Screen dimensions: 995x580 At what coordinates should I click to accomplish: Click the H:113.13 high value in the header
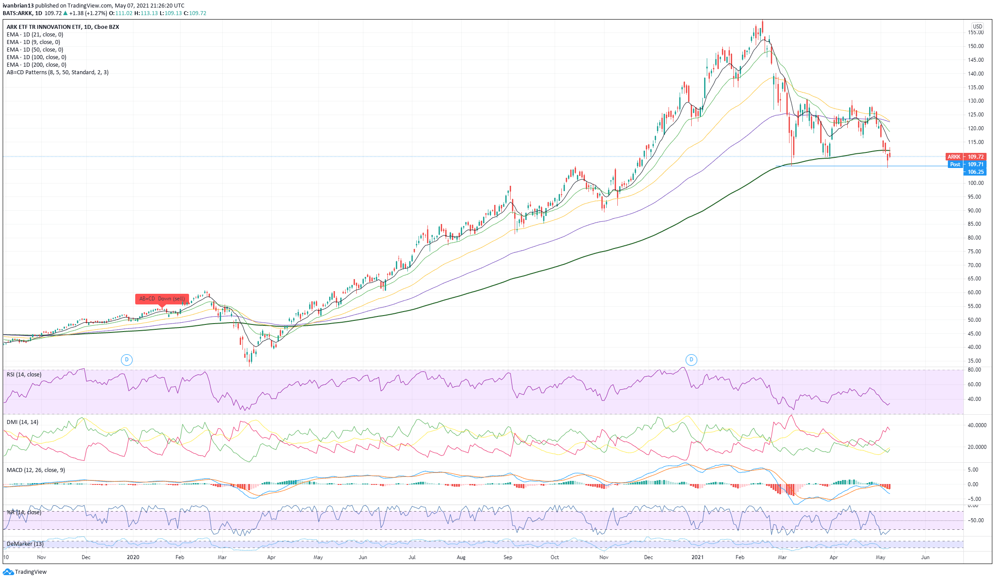click(146, 13)
